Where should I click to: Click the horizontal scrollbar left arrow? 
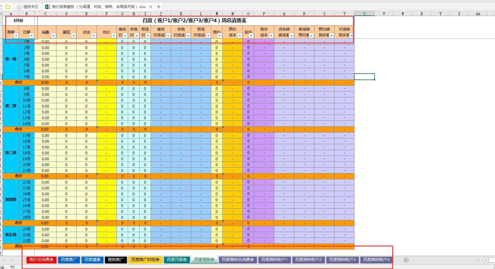click(x=486, y=260)
